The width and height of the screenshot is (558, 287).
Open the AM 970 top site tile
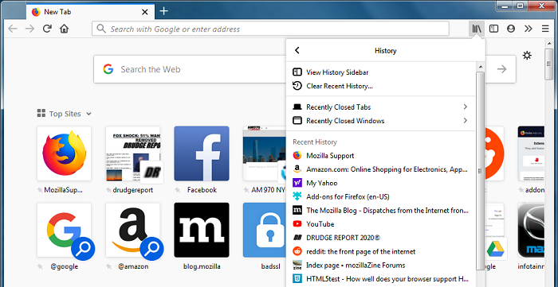[x=265, y=153]
